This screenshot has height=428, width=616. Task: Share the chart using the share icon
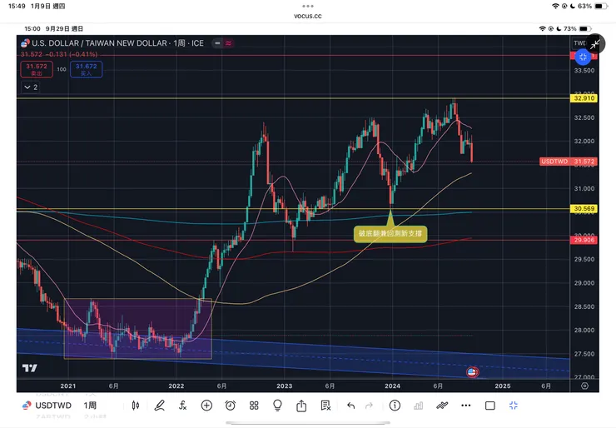click(301, 406)
